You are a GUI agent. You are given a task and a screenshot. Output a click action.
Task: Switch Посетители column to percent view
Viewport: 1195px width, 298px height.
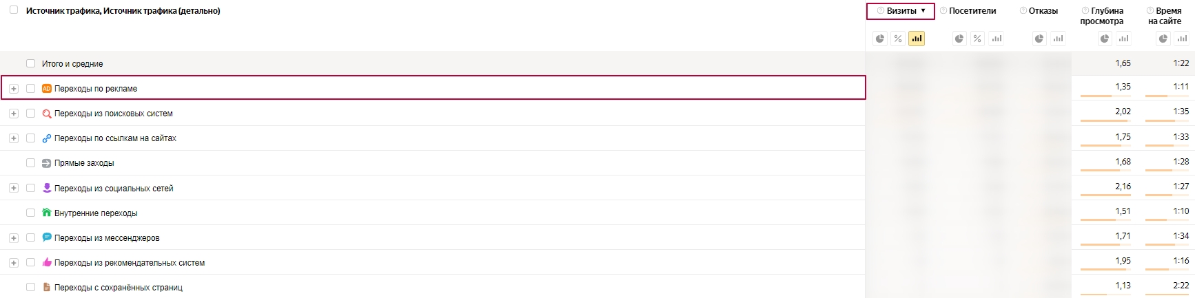977,39
